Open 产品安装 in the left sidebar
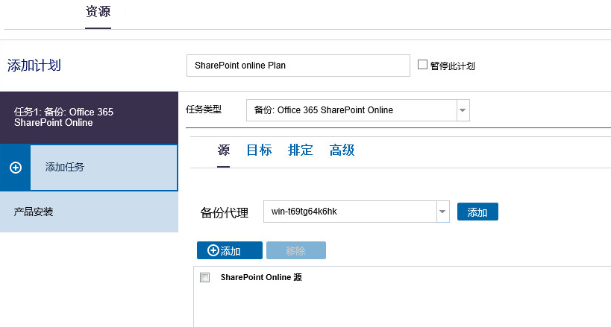The width and height of the screenshot is (611, 327). (x=34, y=212)
